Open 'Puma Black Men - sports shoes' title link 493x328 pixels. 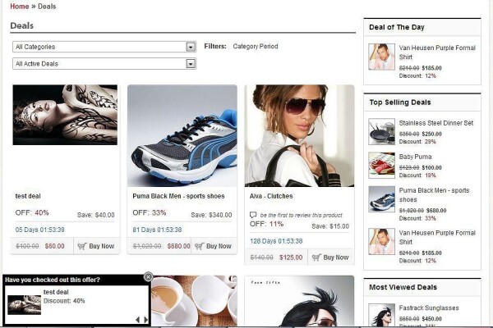[x=178, y=196]
